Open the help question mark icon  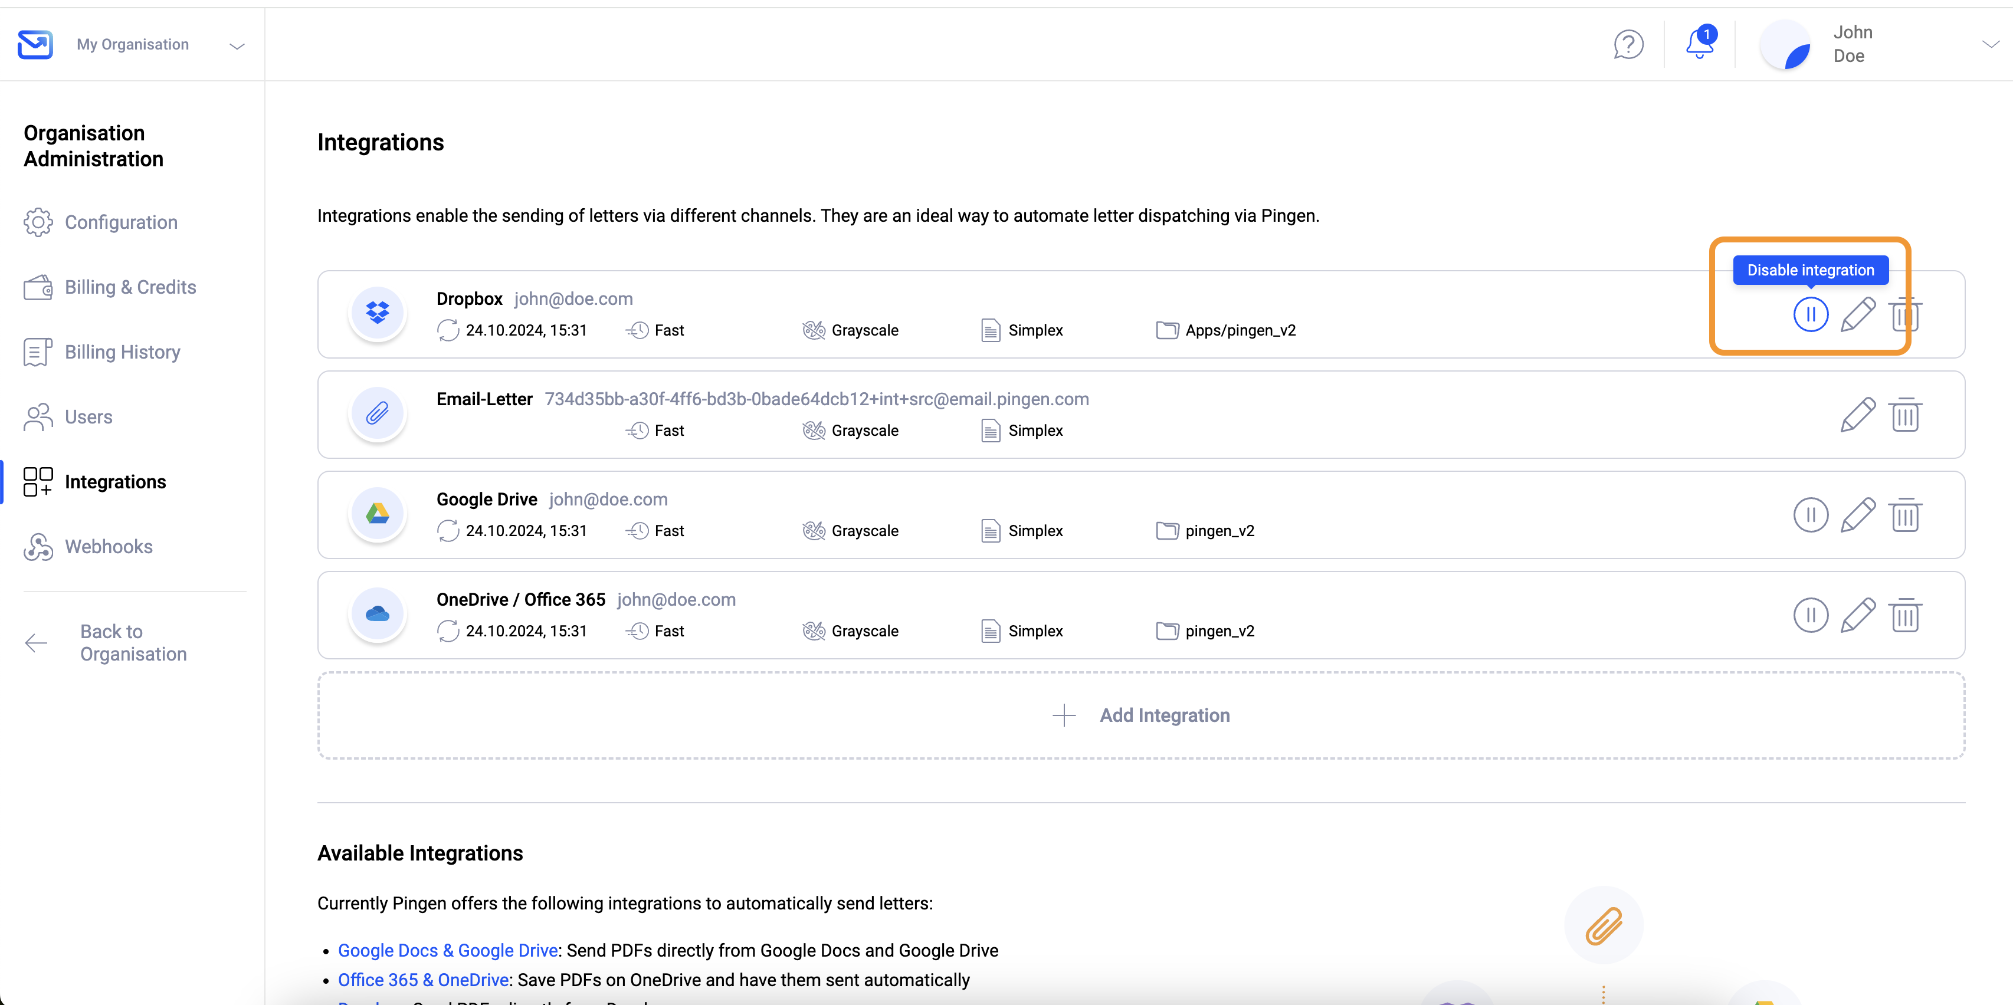click(1628, 45)
